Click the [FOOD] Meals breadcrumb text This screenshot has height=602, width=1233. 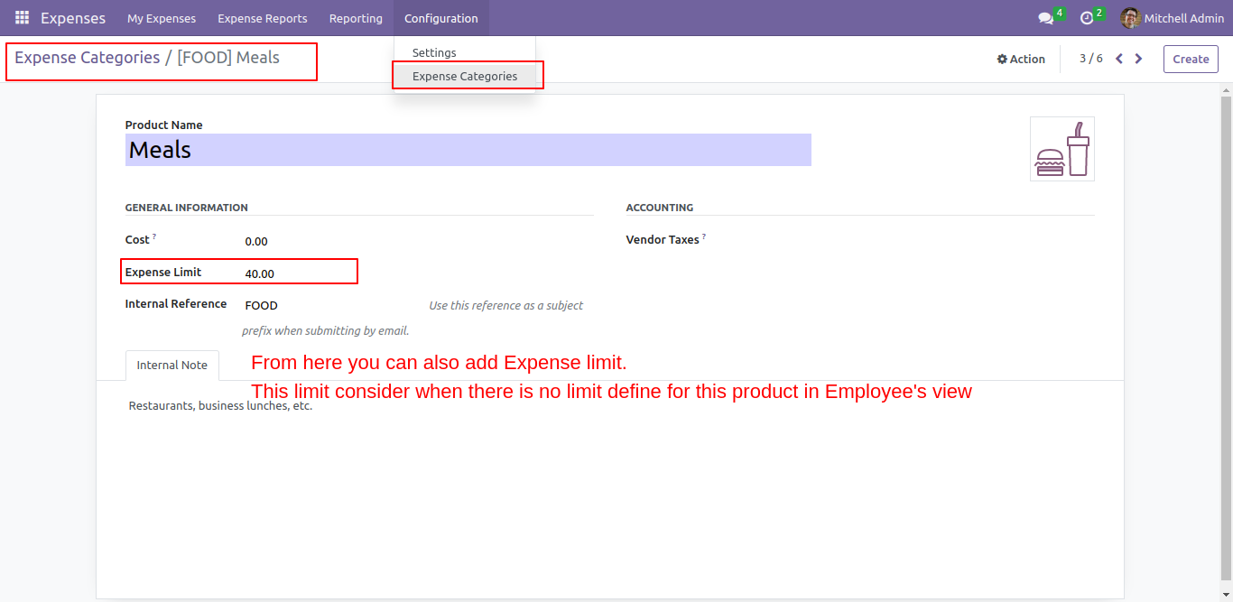(228, 58)
